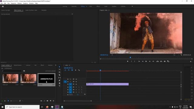Toggle Linked Selection in timeline
The image size is (194, 109).
(x=72, y=70)
